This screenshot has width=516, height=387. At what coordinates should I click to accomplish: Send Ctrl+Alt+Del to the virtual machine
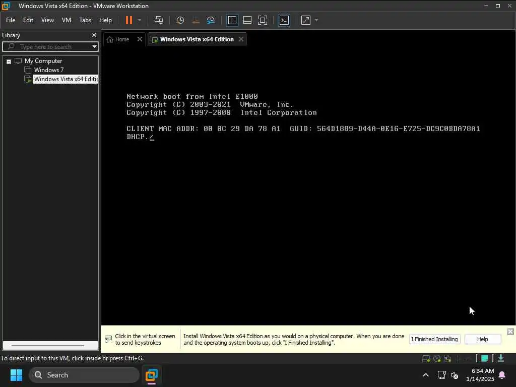pyautogui.click(x=159, y=20)
